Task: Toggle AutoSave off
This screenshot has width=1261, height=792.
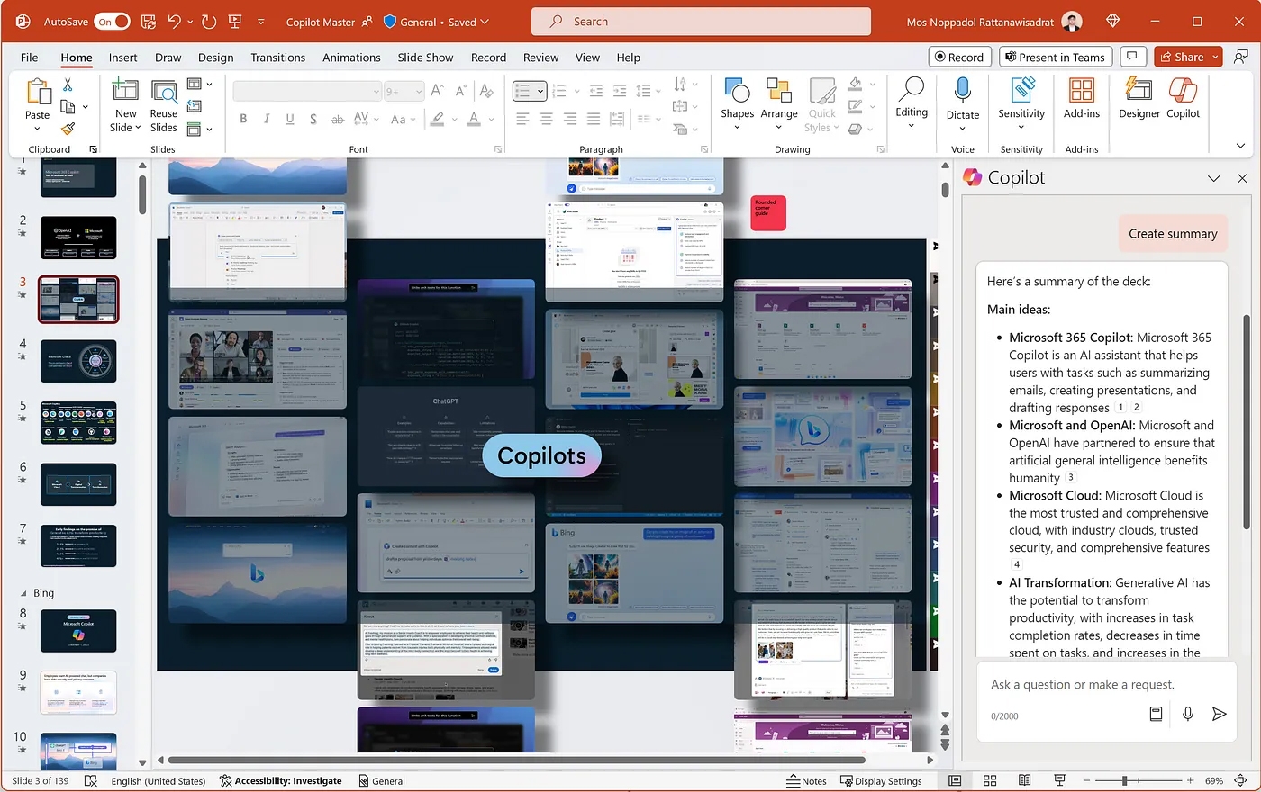Action: click(113, 22)
